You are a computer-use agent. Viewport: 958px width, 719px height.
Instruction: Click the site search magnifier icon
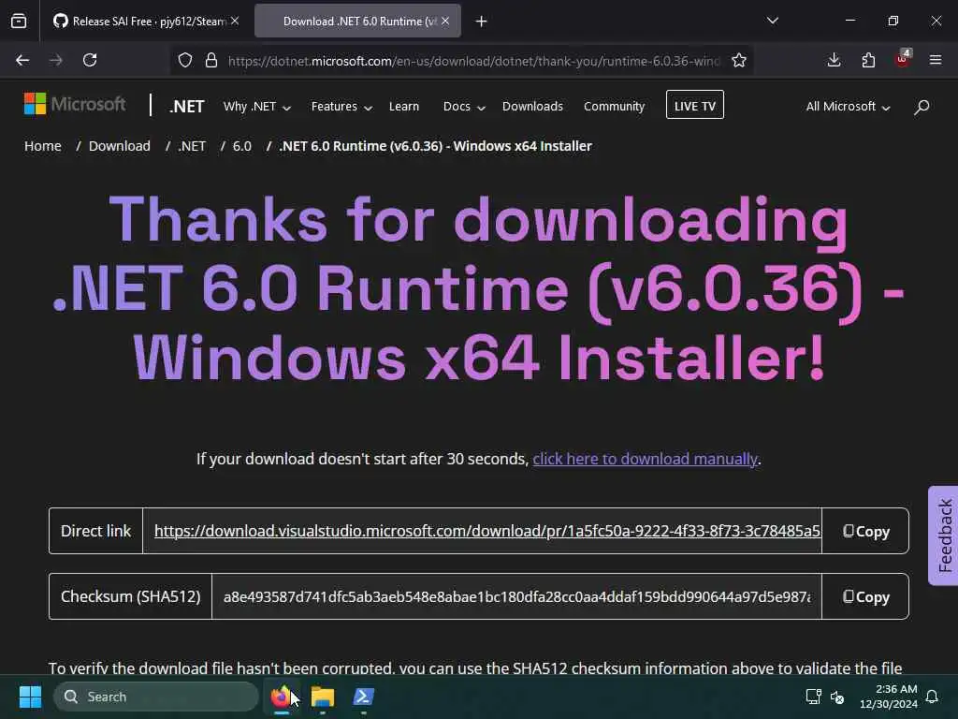922,107
